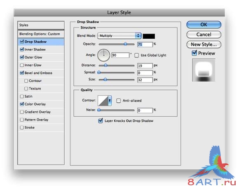
Task: Click the style preview thumbnail
Action: click(204, 70)
